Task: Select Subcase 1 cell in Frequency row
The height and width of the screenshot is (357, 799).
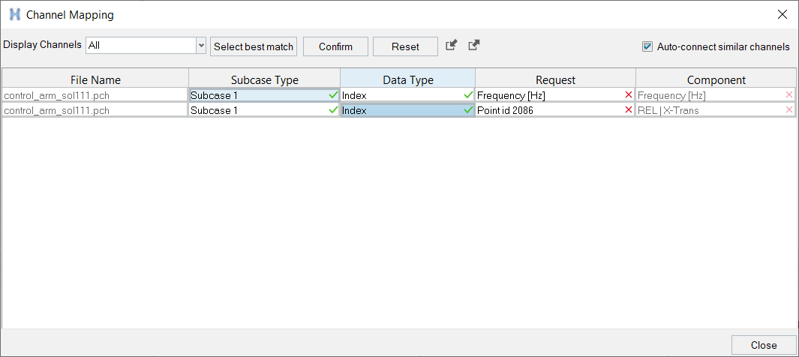Action: pyautogui.click(x=265, y=95)
